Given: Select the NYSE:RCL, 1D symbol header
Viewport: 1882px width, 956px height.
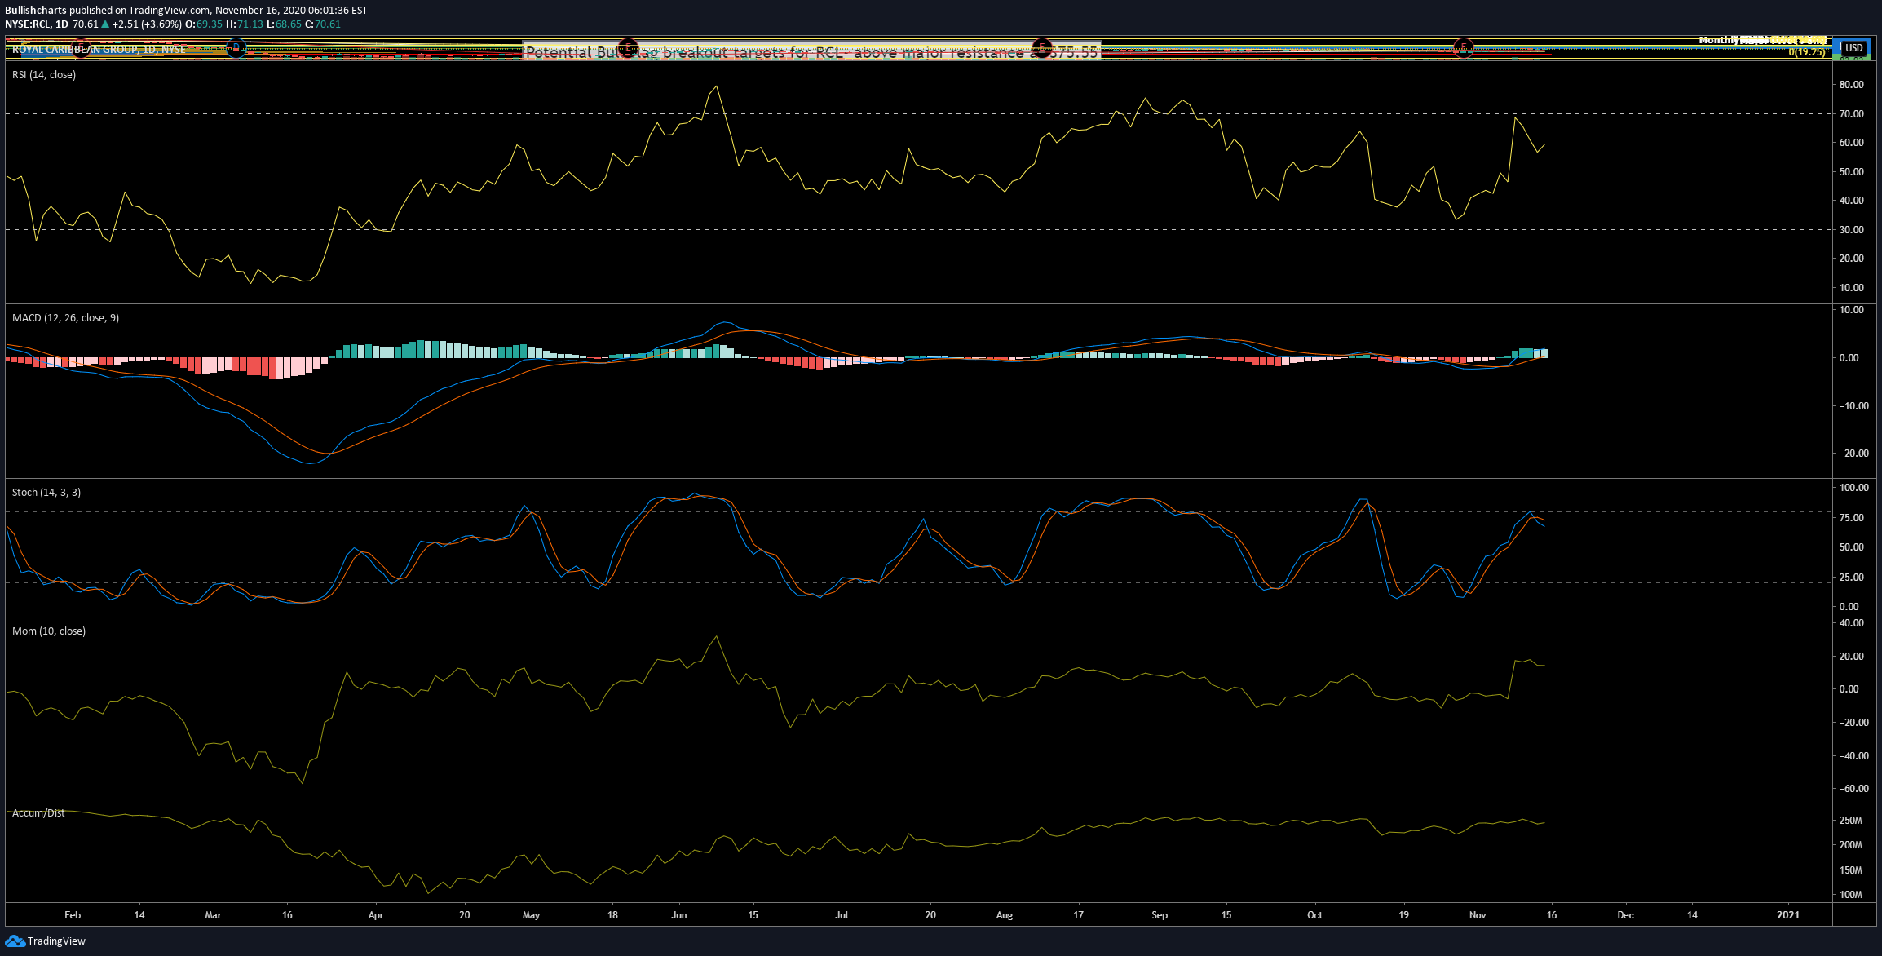Looking at the screenshot, I should click(37, 24).
